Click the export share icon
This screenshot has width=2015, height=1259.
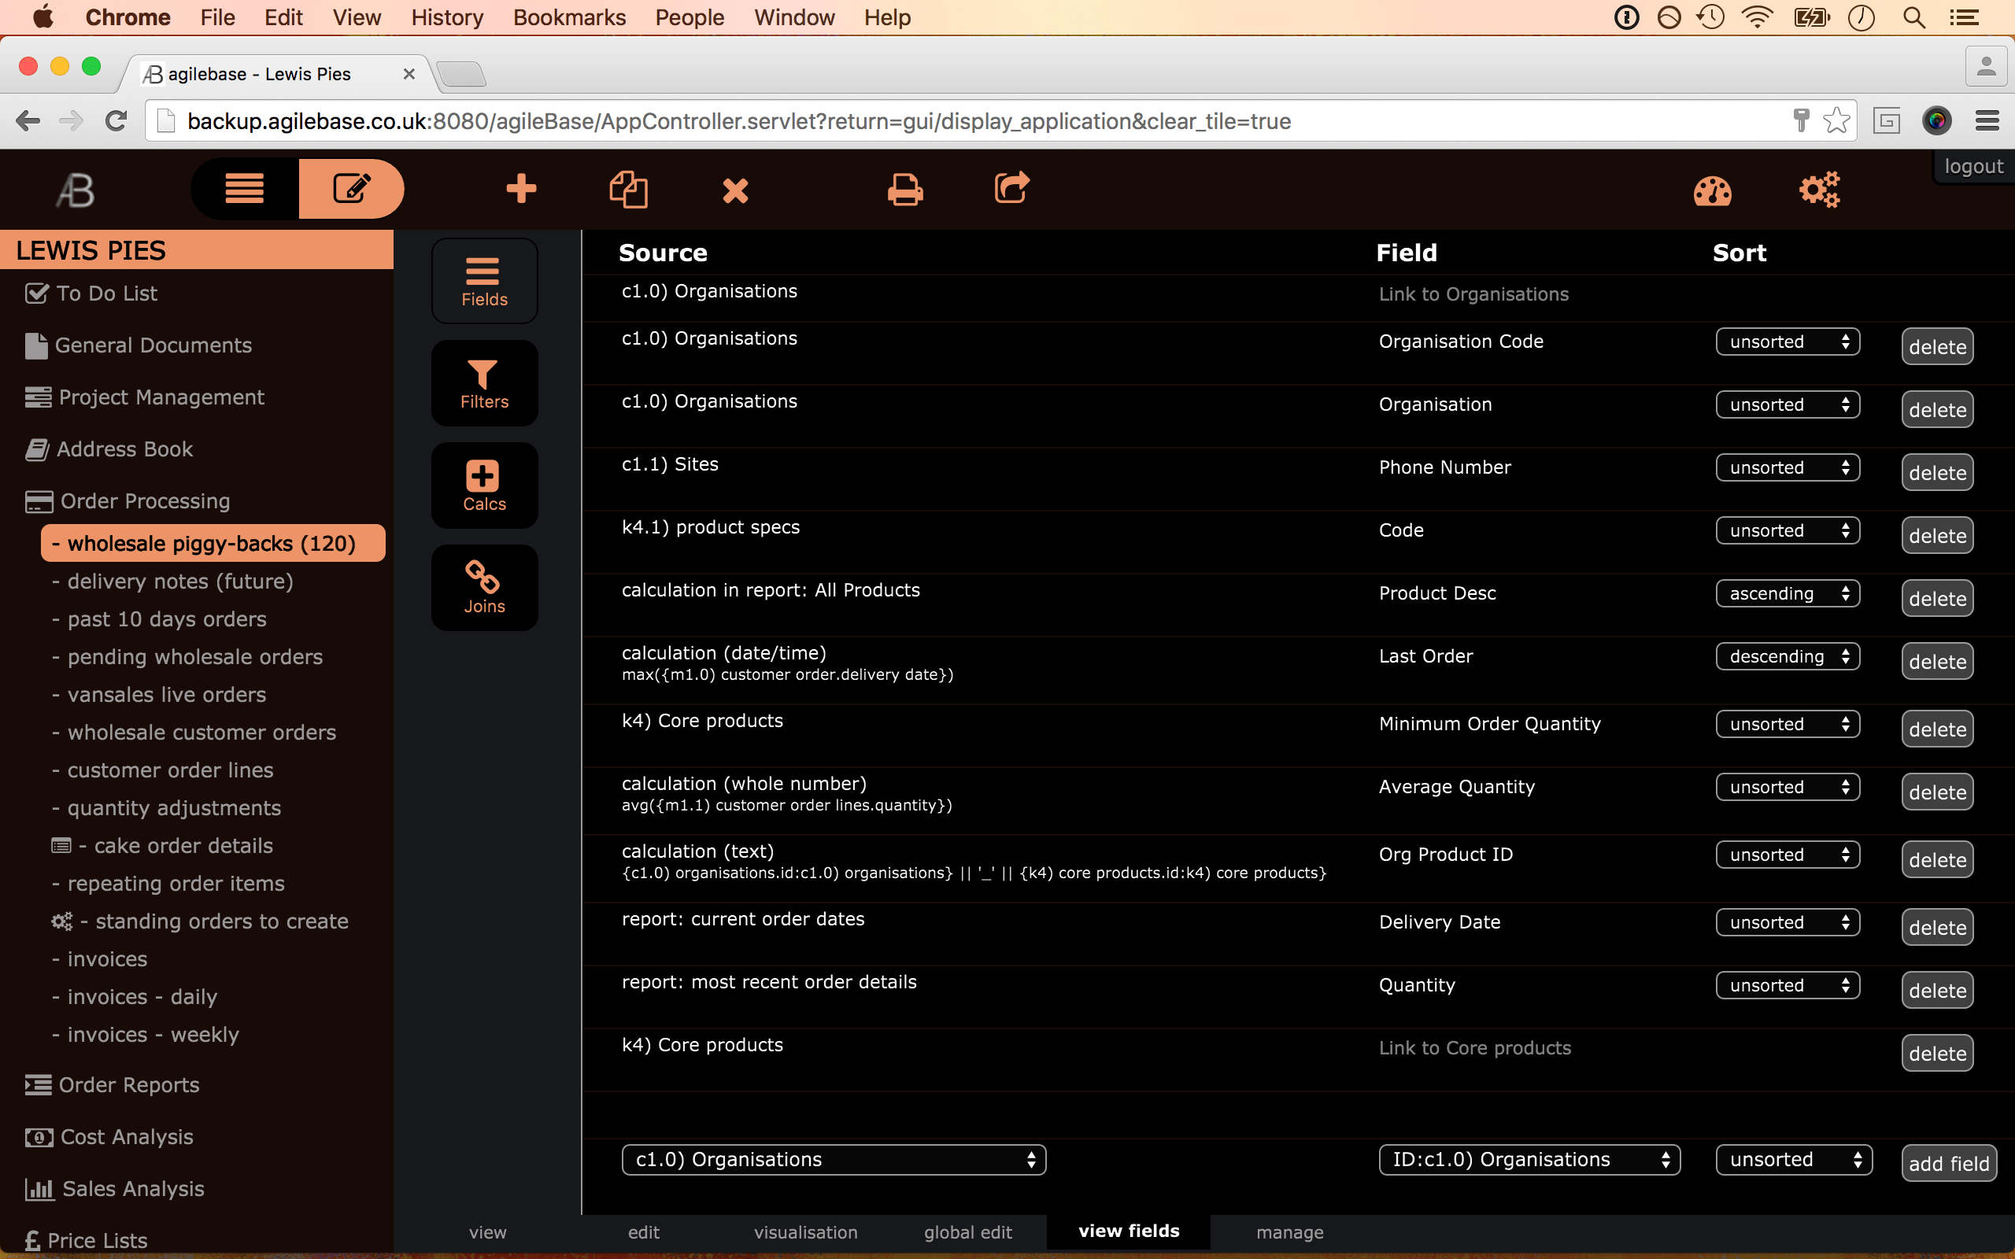(x=1011, y=188)
